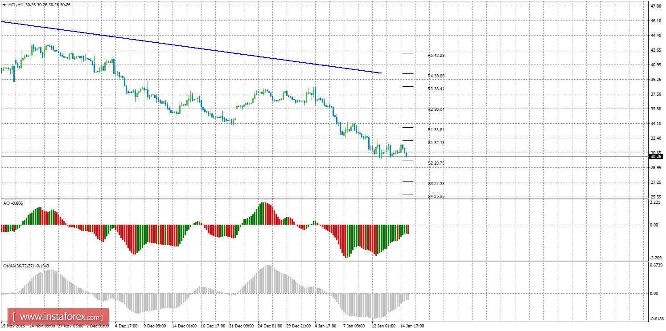Click the 27.25 price axis value
The width and height of the screenshot is (666, 331).
coord(656,182)
